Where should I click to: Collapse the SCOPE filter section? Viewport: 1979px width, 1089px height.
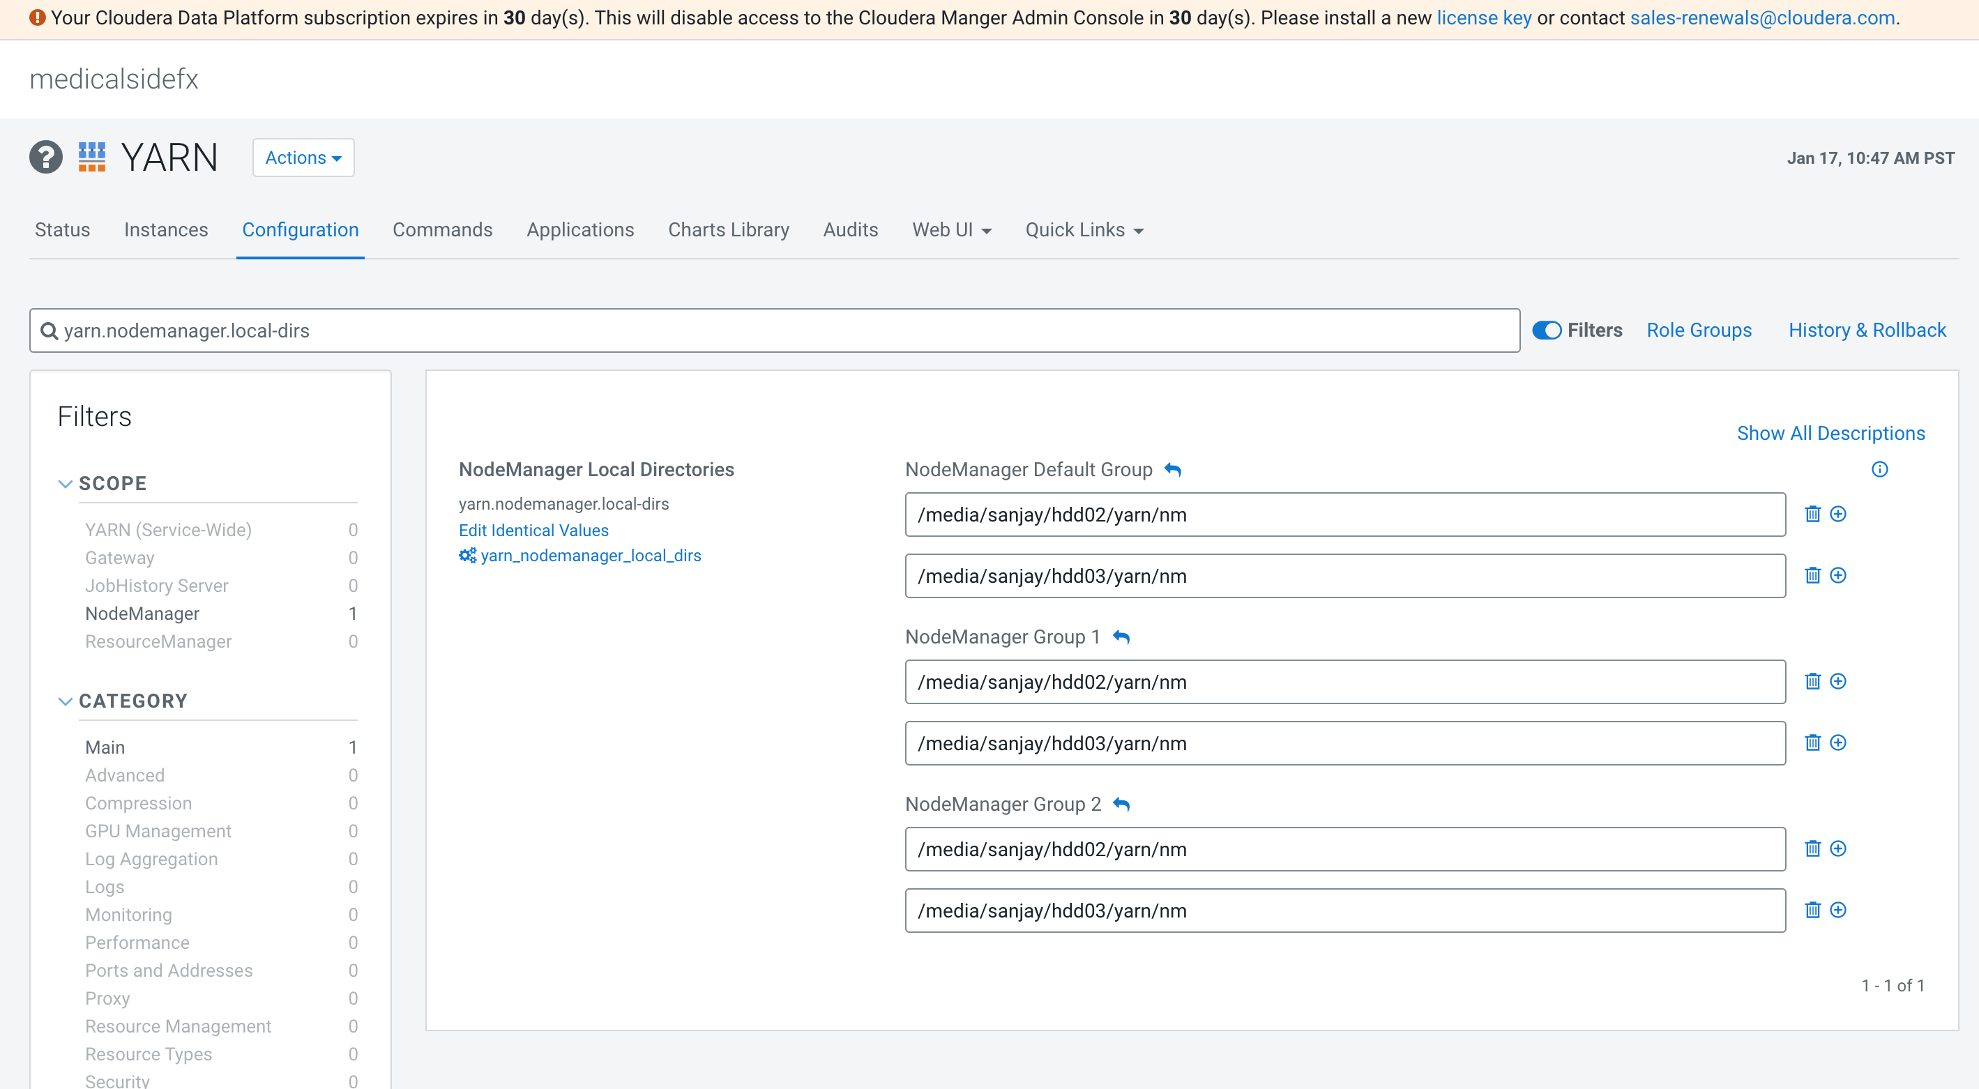tap(66, 484)
